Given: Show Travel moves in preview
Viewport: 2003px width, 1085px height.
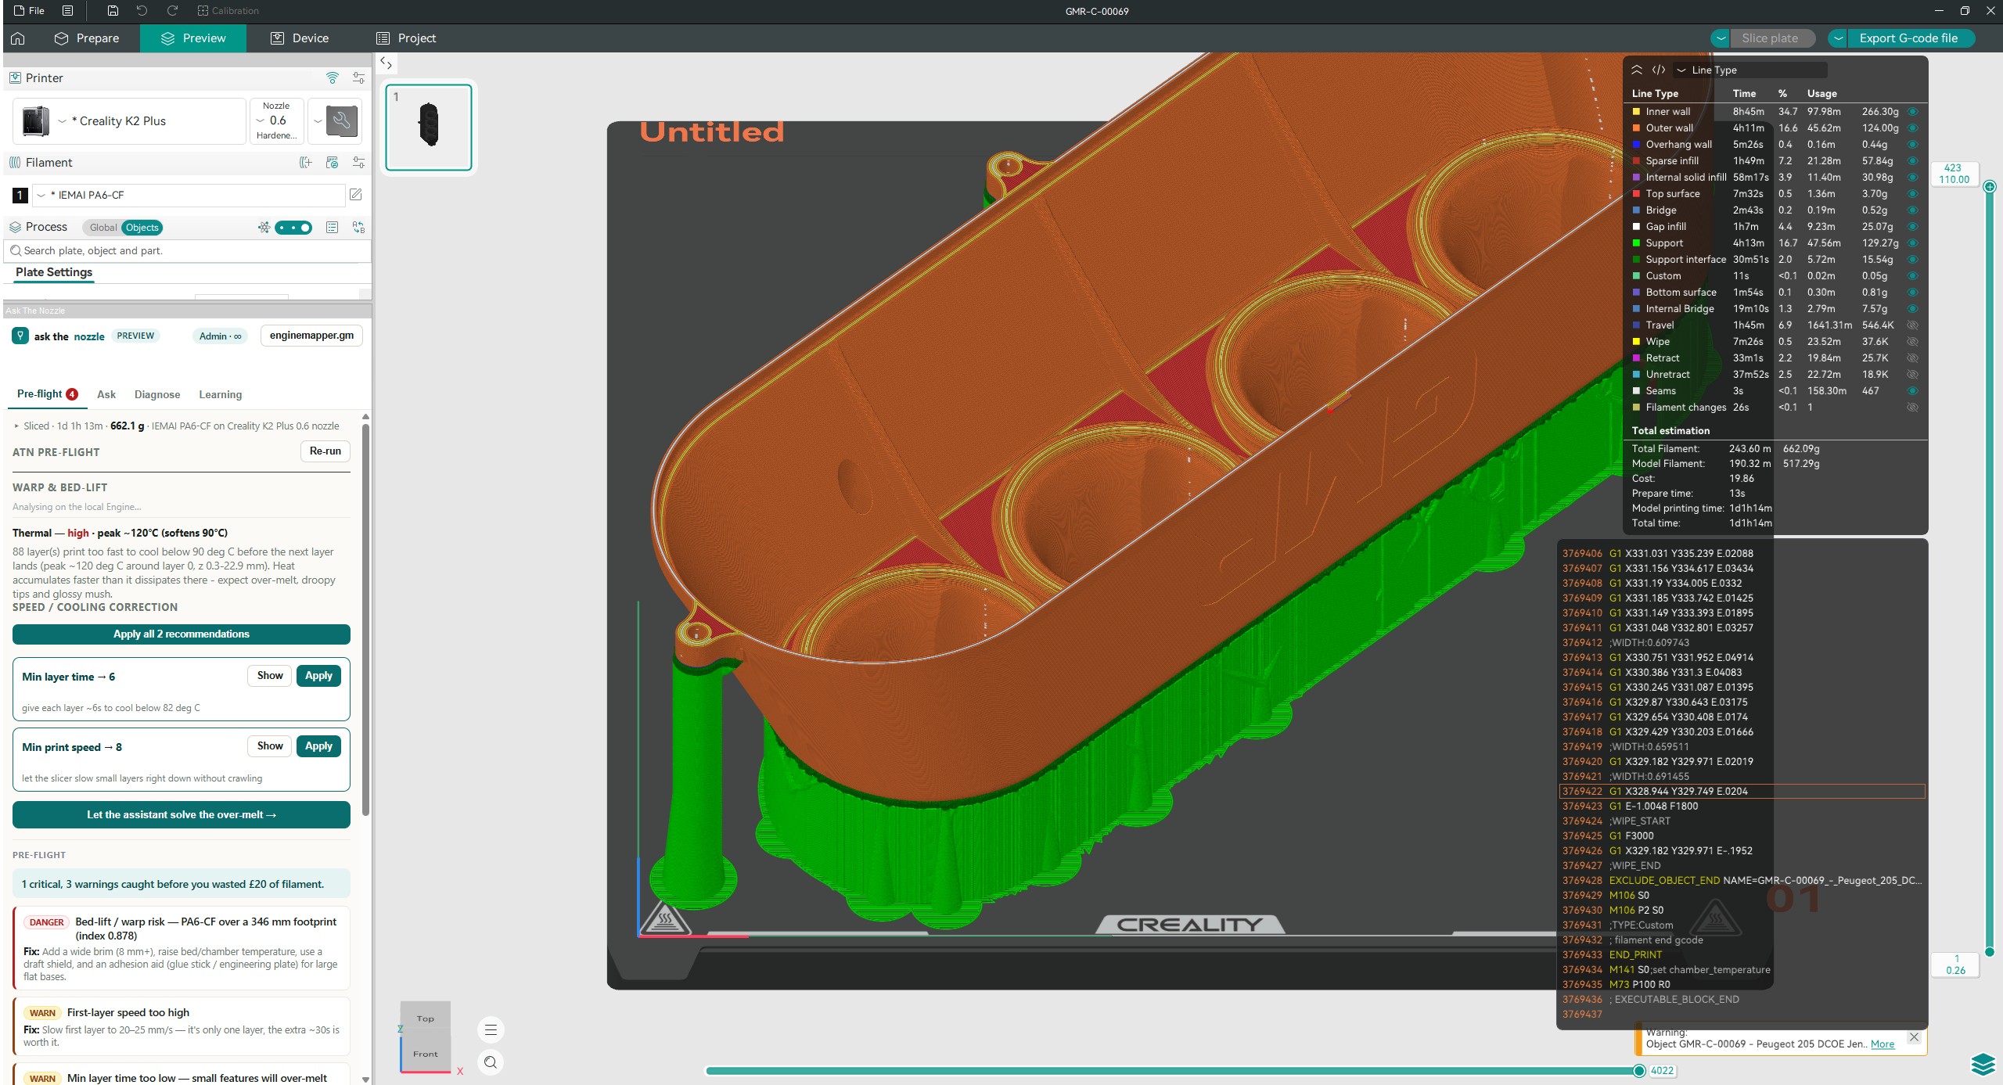Looking at the screenshot, I should pyautogui.click(x=1912, y=325).
